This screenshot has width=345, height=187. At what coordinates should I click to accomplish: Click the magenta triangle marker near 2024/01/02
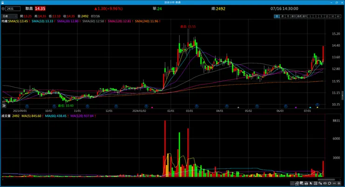[152, 107]
